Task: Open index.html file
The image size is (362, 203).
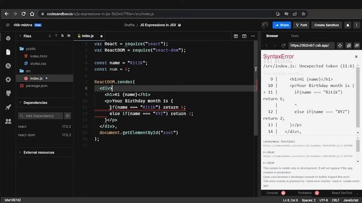Action: (38, 56)
